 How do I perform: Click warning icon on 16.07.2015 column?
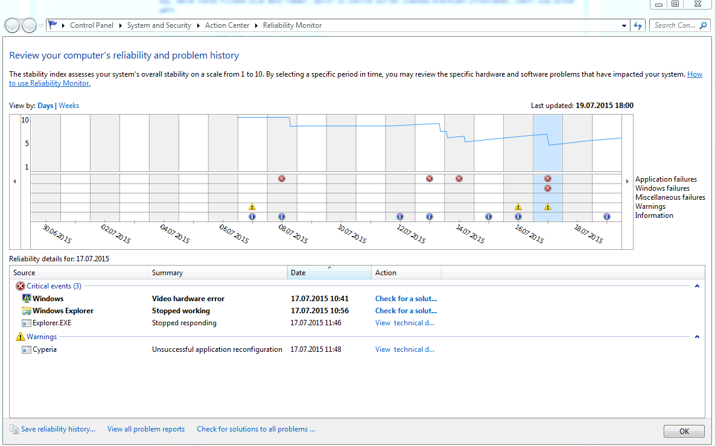518,207
